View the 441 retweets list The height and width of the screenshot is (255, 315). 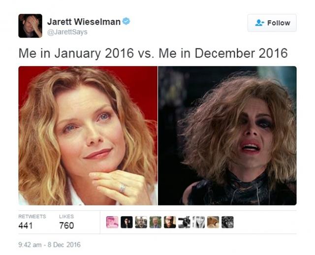pos(32,222)
